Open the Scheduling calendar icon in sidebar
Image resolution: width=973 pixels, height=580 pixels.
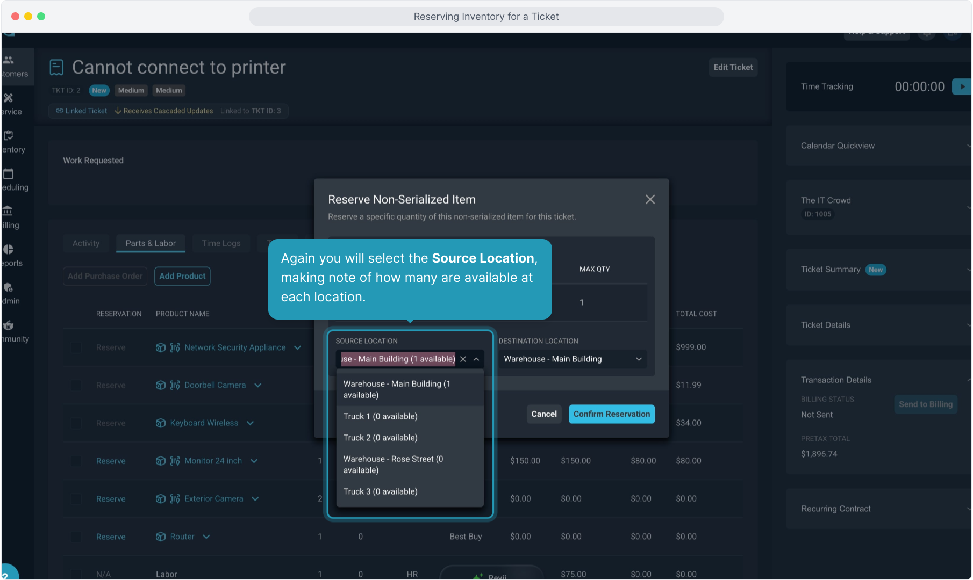click(9, 174)
